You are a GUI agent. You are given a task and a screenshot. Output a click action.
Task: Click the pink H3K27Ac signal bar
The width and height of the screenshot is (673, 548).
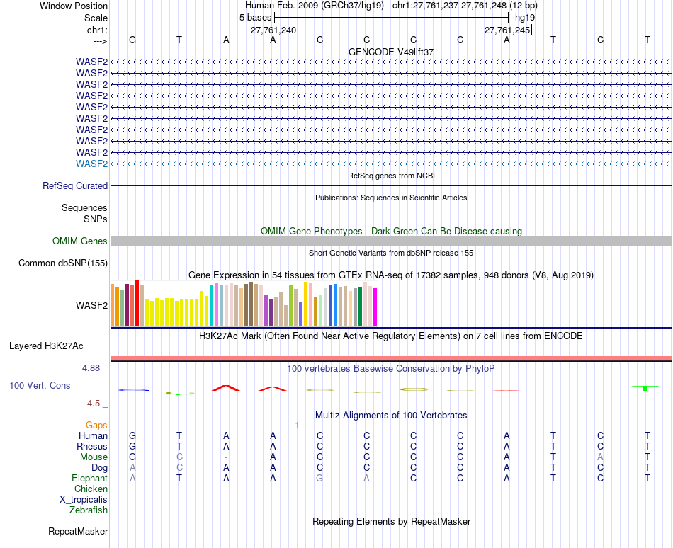391,358
